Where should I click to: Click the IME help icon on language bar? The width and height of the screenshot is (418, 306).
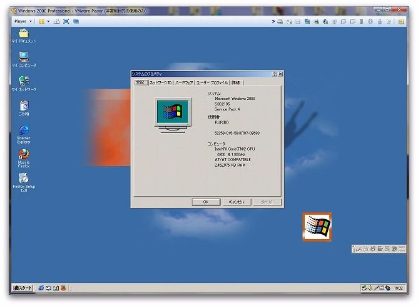point(395,249)
